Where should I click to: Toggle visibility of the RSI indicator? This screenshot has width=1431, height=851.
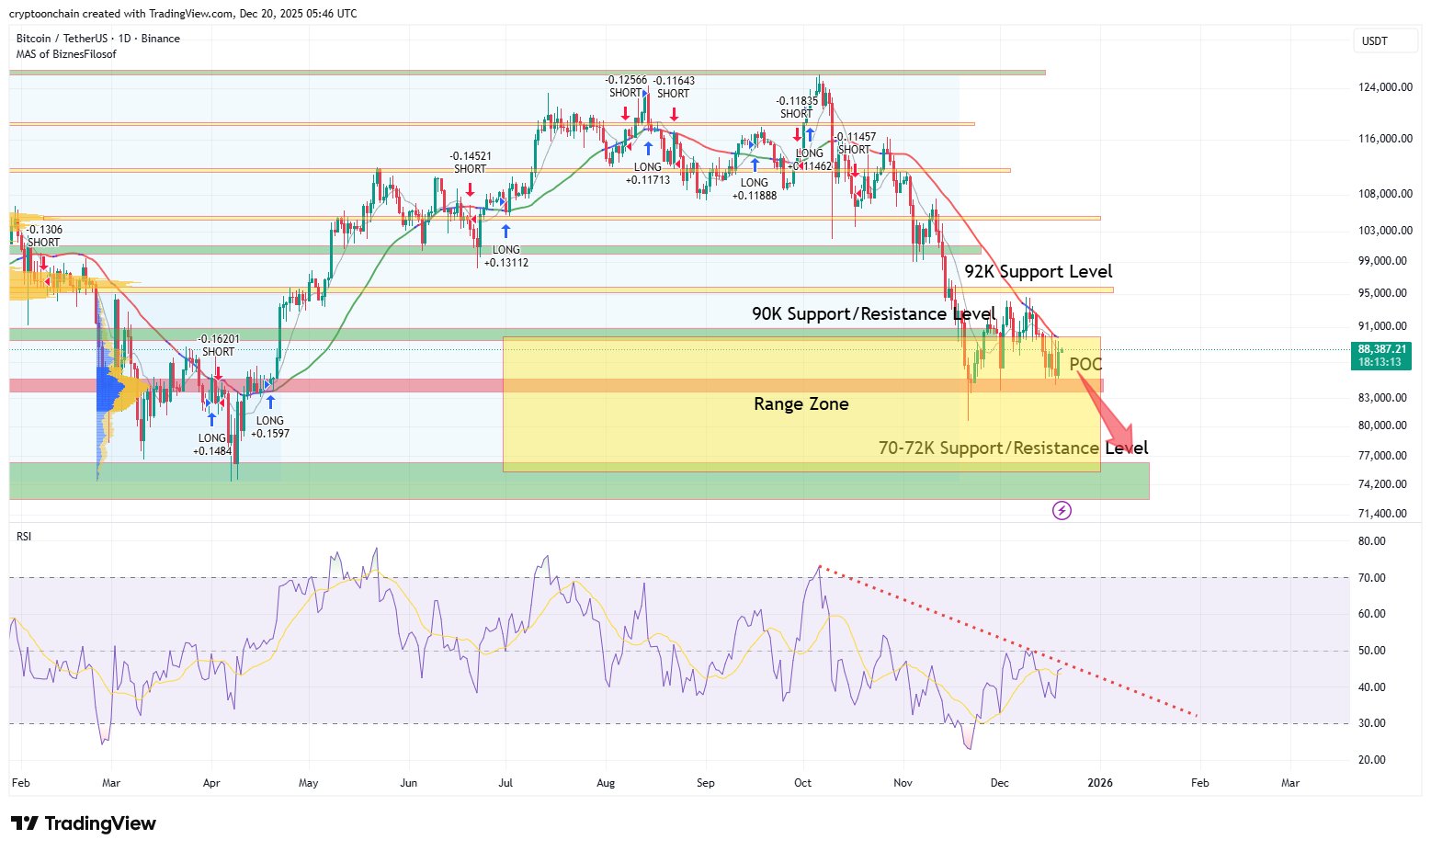pyautogui.click(x=22, y=536)
